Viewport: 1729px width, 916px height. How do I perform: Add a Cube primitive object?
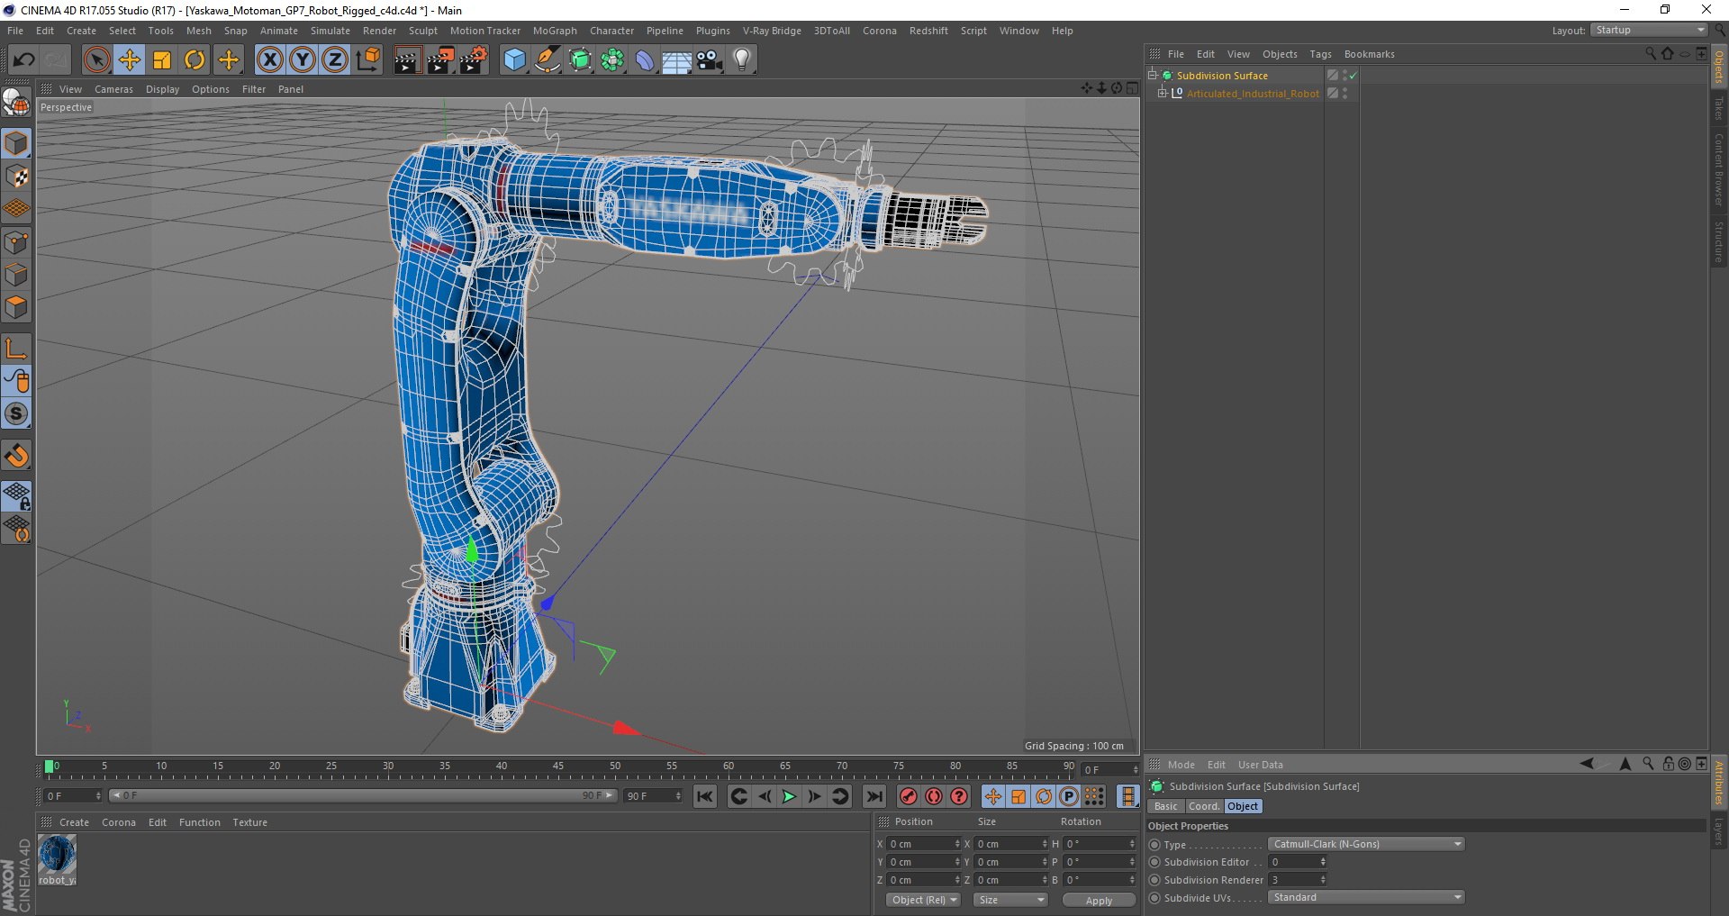tap(514, 60)
